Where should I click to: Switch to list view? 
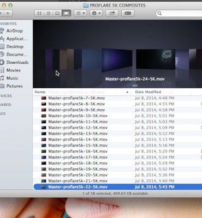pos(48,13)
